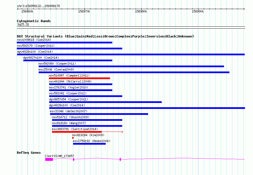
Task: Open nsv441844 (McCarroll2008) label
Action: [70, 81]
